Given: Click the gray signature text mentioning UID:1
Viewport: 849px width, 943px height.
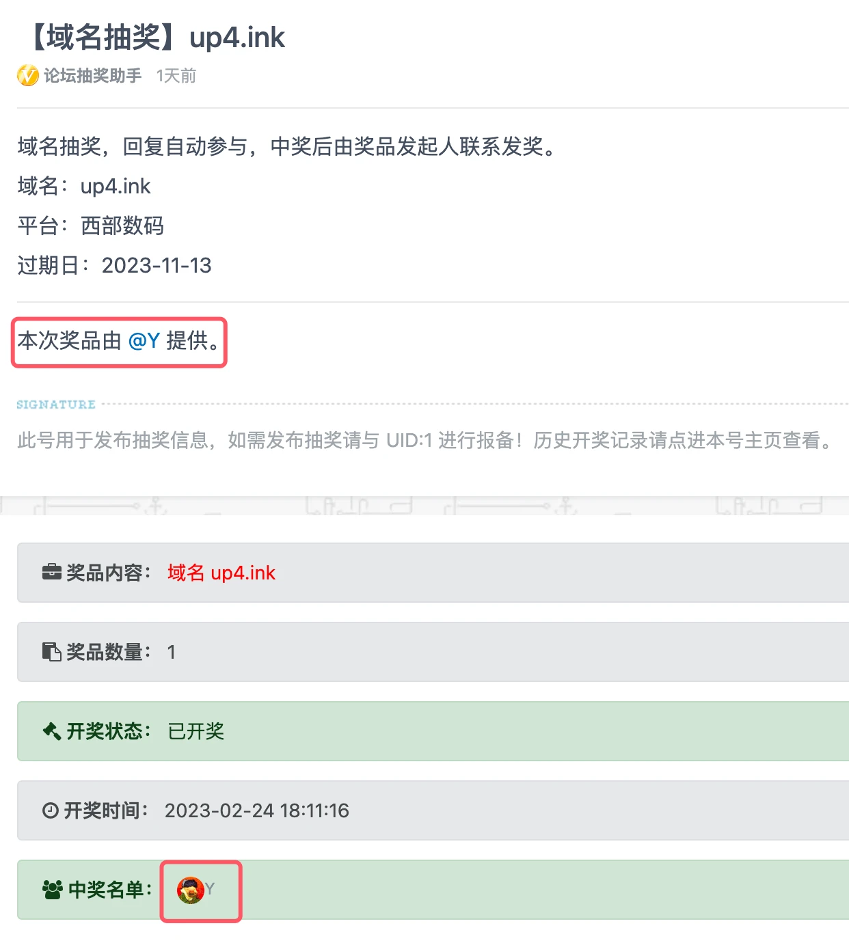Looking at the screenshot, I should click(x=424, y=440).
